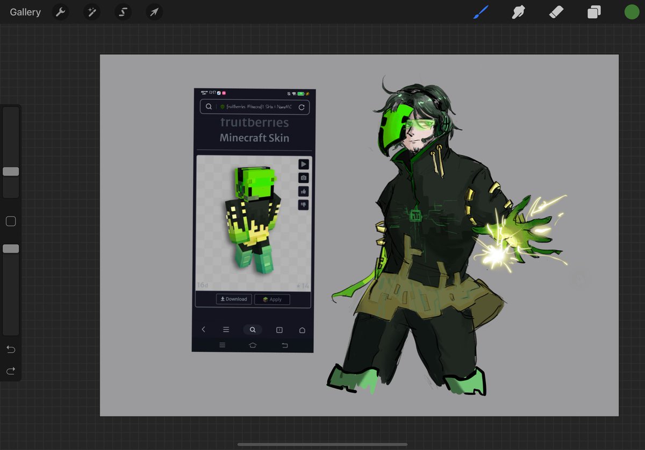The width and height of the screenshot is (645, 450).
Task: Undo the last stroke
Action: (11, 349)
